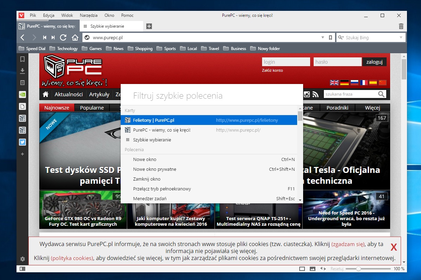The height and width of the screenshot is (280, 421).
Task: Open the closed tabs trash bin
Action: (401, 26)
